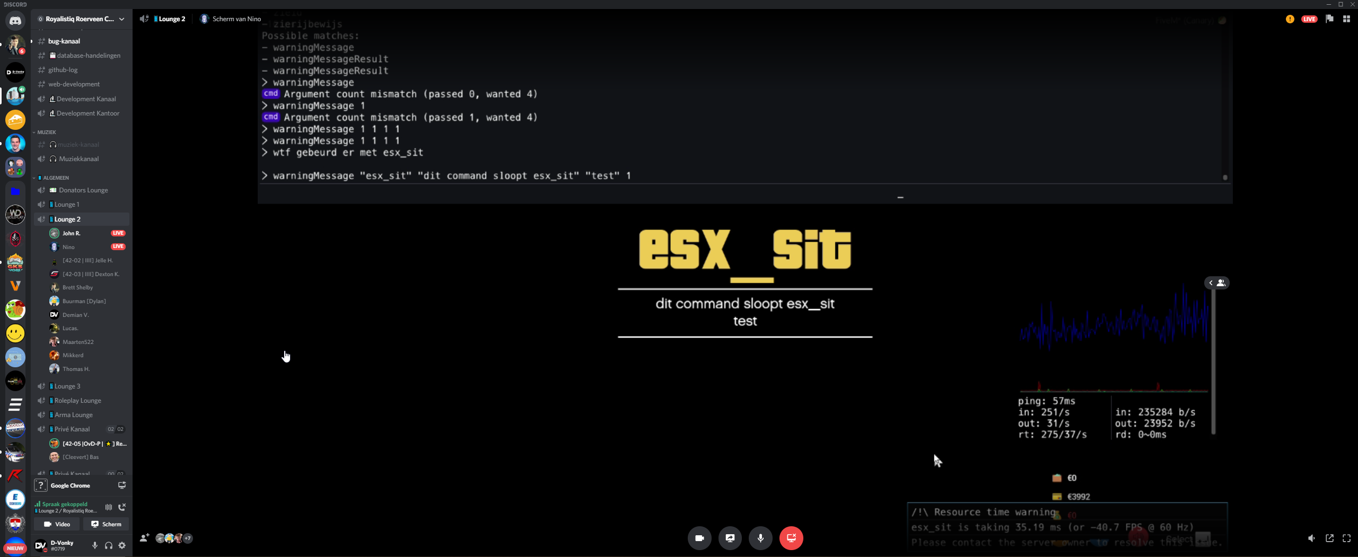Image resolution: width=1358 pixels, height=557 pixels.
Task: Adjust stream volume speaker icon
Action: [1311, 538]
